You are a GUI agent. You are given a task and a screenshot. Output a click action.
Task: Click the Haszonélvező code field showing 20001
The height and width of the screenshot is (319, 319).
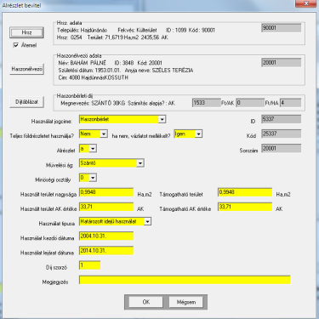pyautogui.click(x=282, y=63)
